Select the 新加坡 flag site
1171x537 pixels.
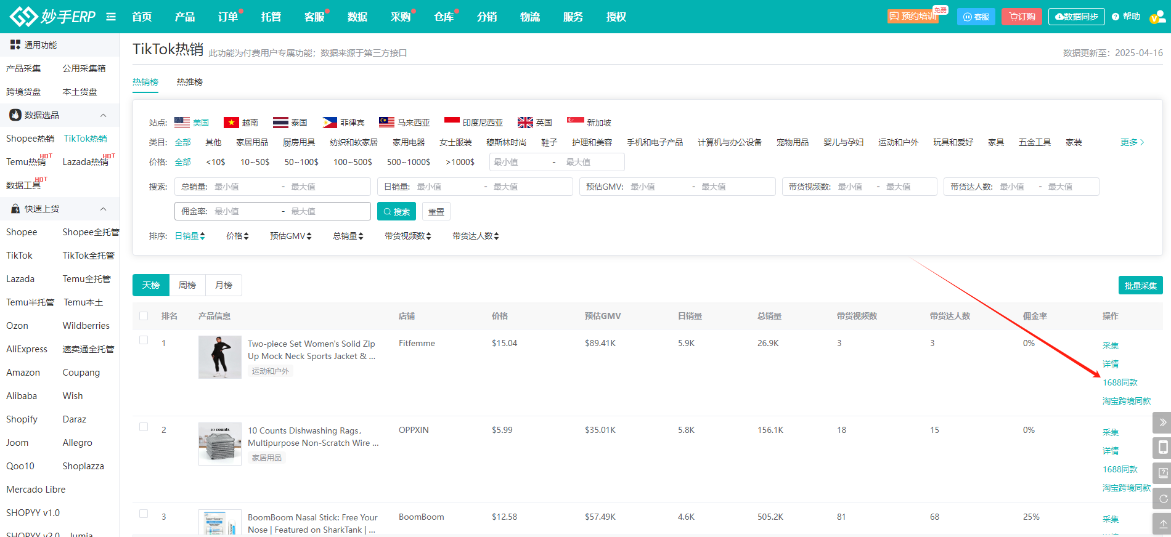[x=589, y=123]
